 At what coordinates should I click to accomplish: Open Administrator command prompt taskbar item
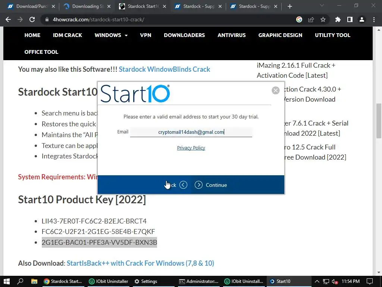(x=199, y=281)
